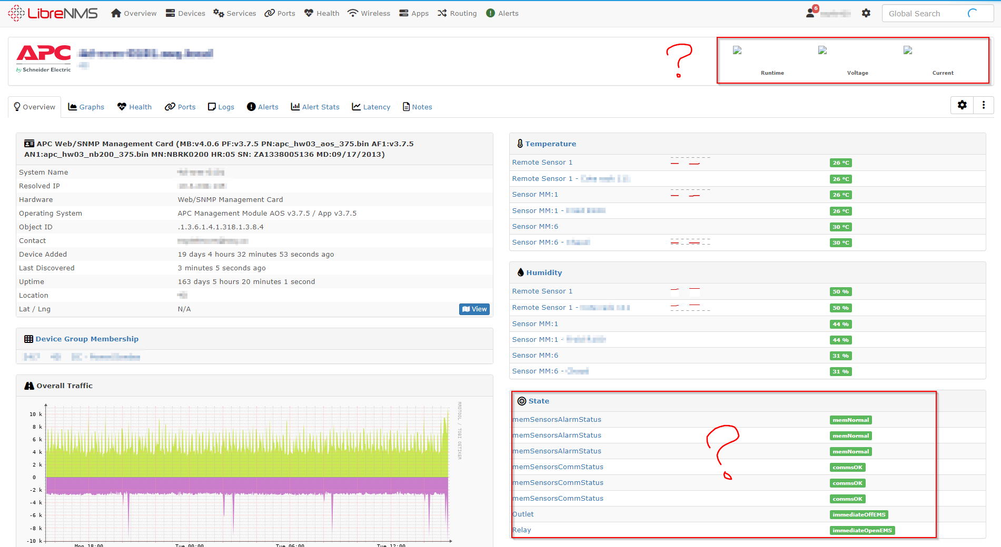Open Devices from the navigation bar
The image size is (1001, 547).
185,13
